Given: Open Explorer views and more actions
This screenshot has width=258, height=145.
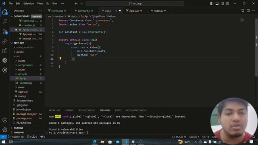Looking at the screenshot, I should pos(40,11).
